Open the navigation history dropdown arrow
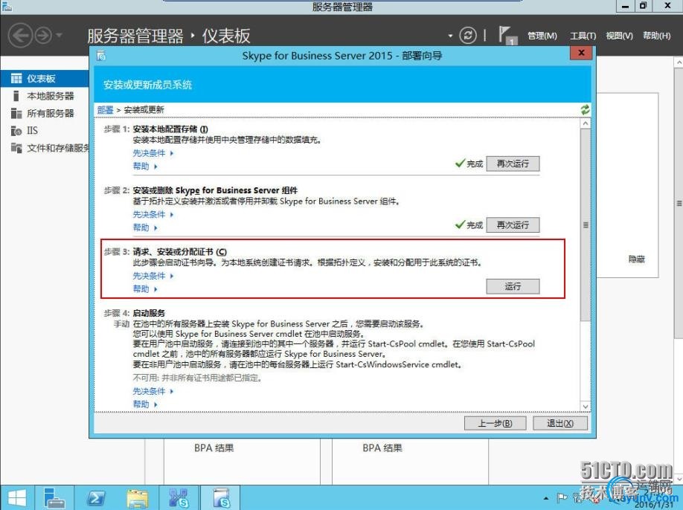Screen dimensions: 683x510 coord(60,35)
